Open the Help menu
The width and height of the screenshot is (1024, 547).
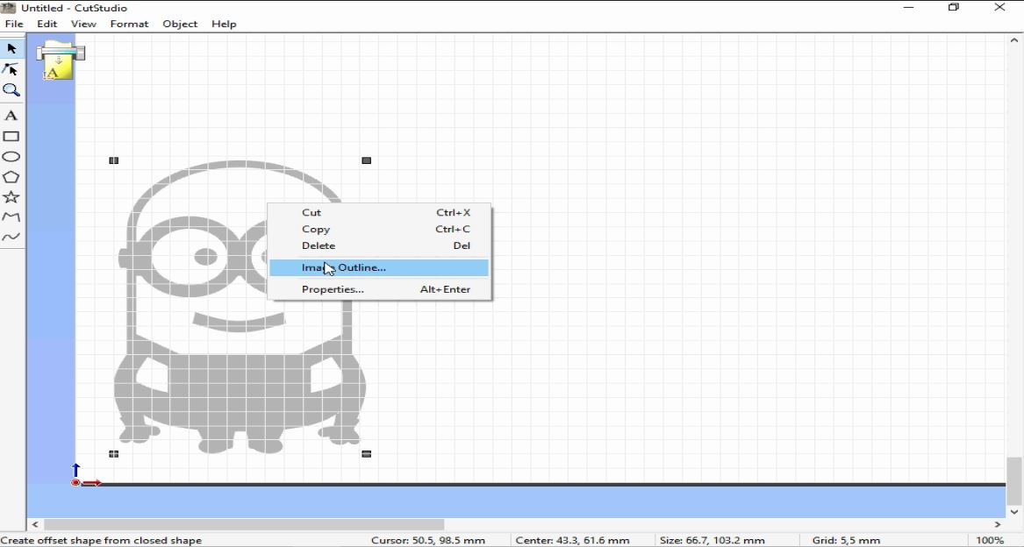tap(224, 25)
